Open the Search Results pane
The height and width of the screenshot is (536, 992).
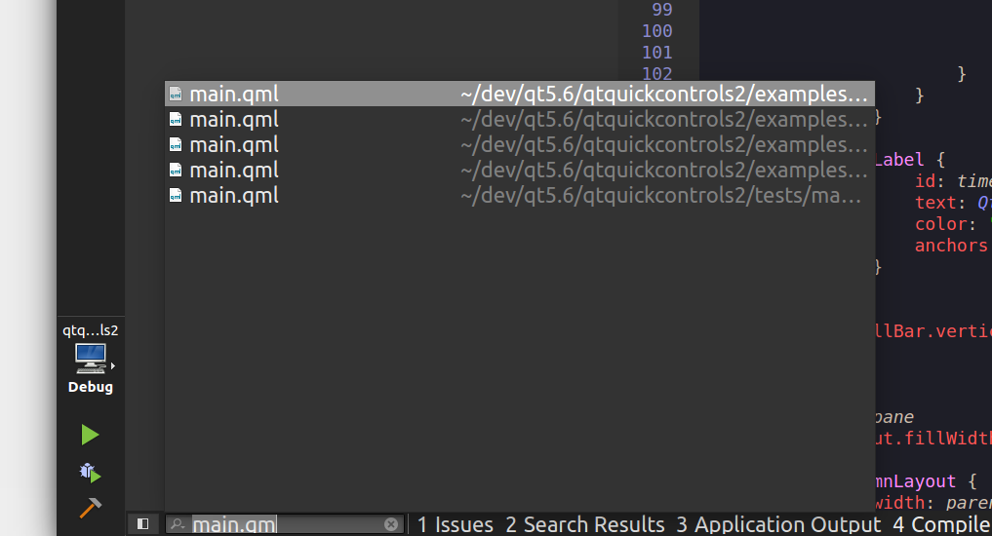(584, 524)
